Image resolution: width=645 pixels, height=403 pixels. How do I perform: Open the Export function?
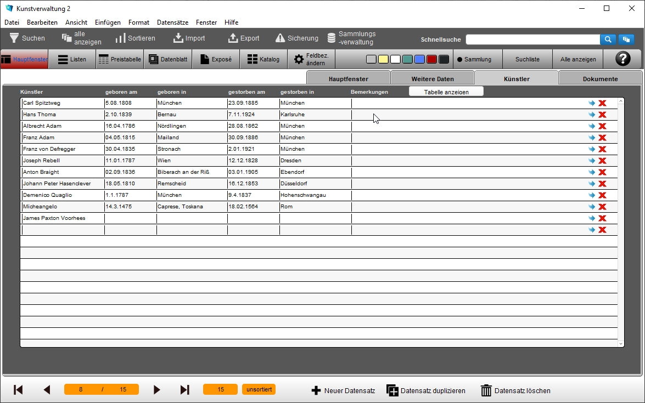[x=233, y=38]
